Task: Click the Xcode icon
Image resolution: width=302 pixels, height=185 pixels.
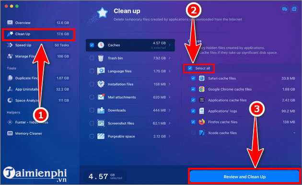Action: tap(202, 133)
